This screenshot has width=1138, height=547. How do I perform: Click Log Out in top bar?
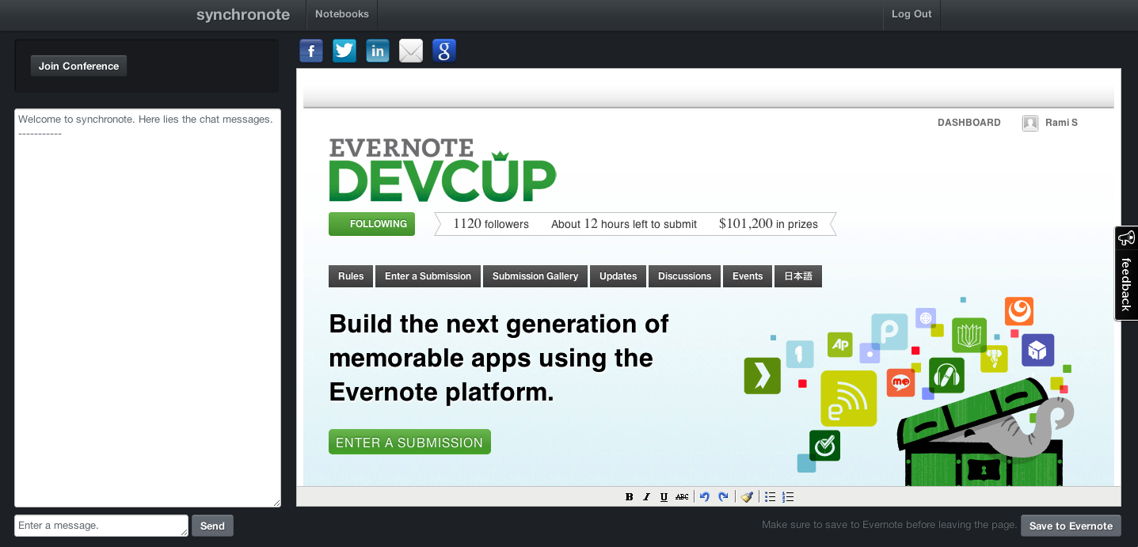tap(912, 14)
